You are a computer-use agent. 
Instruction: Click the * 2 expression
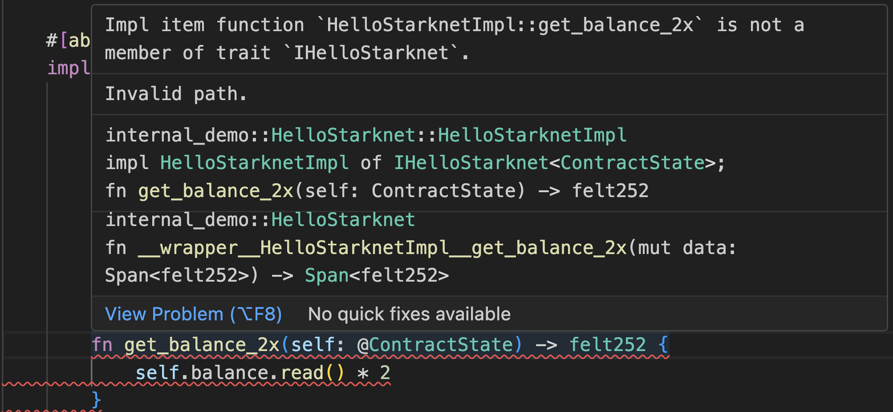click(375, 372)
